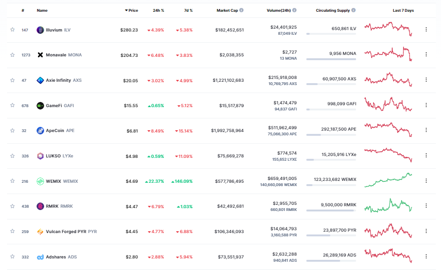Sort table by Price column
This screenshot has height=273, width=441.
132,10
